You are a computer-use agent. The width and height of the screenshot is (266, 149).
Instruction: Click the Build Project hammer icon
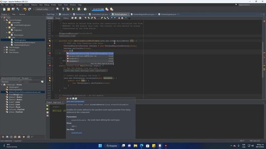[x=63, y=9]
